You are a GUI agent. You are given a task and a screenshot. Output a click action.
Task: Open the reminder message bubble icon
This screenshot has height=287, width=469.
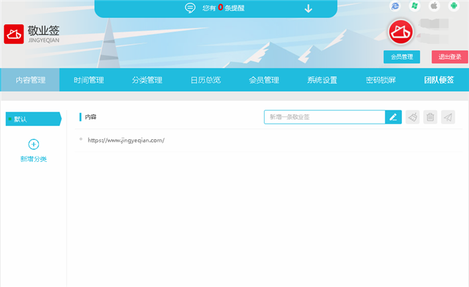coord(190,9)
